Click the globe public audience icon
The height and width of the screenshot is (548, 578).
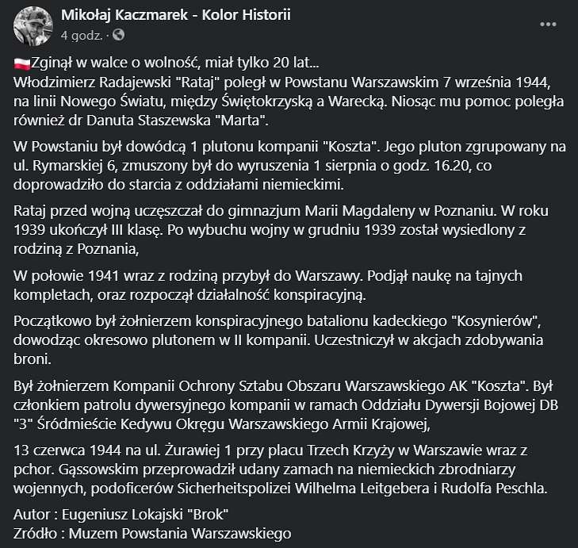click(118, 35)
